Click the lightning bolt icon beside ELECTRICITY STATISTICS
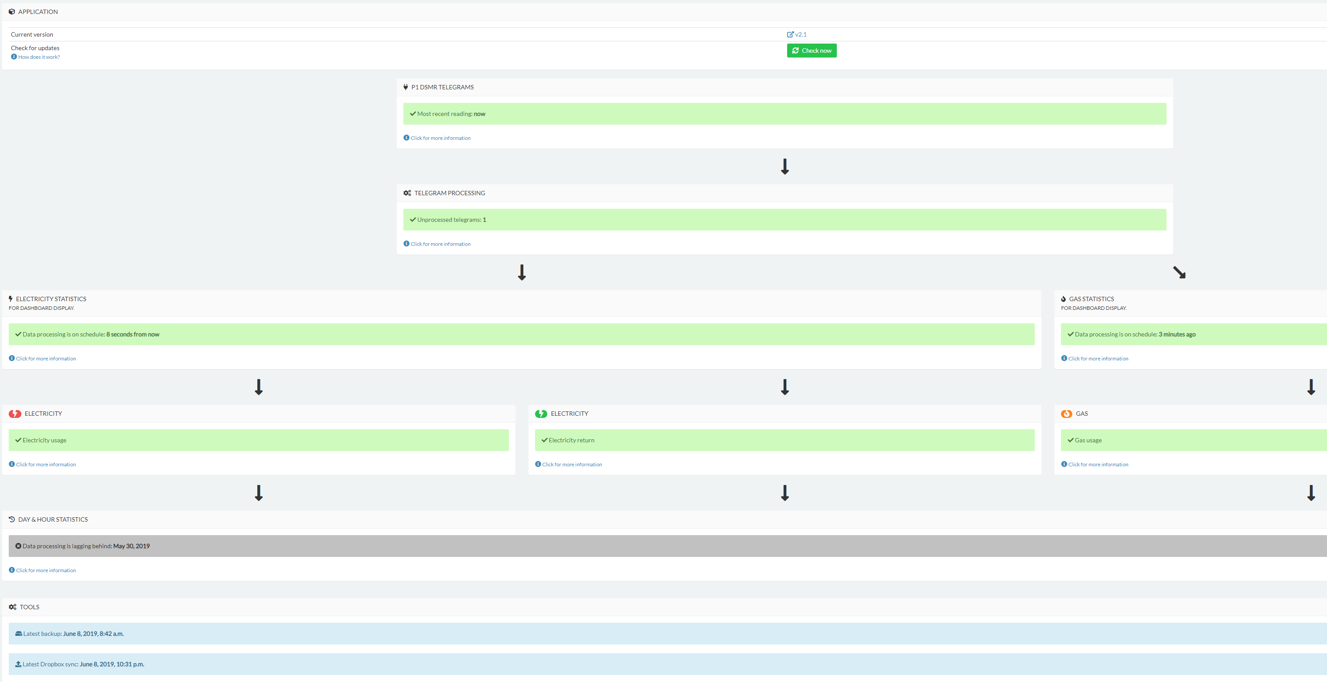1327x682 pixels. click(11, 299)
